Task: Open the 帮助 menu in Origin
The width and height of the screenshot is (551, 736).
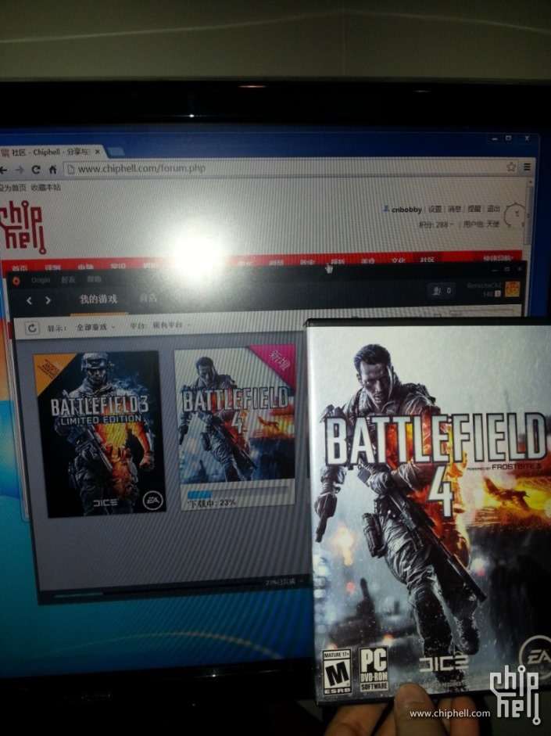Action: (94, 279)
